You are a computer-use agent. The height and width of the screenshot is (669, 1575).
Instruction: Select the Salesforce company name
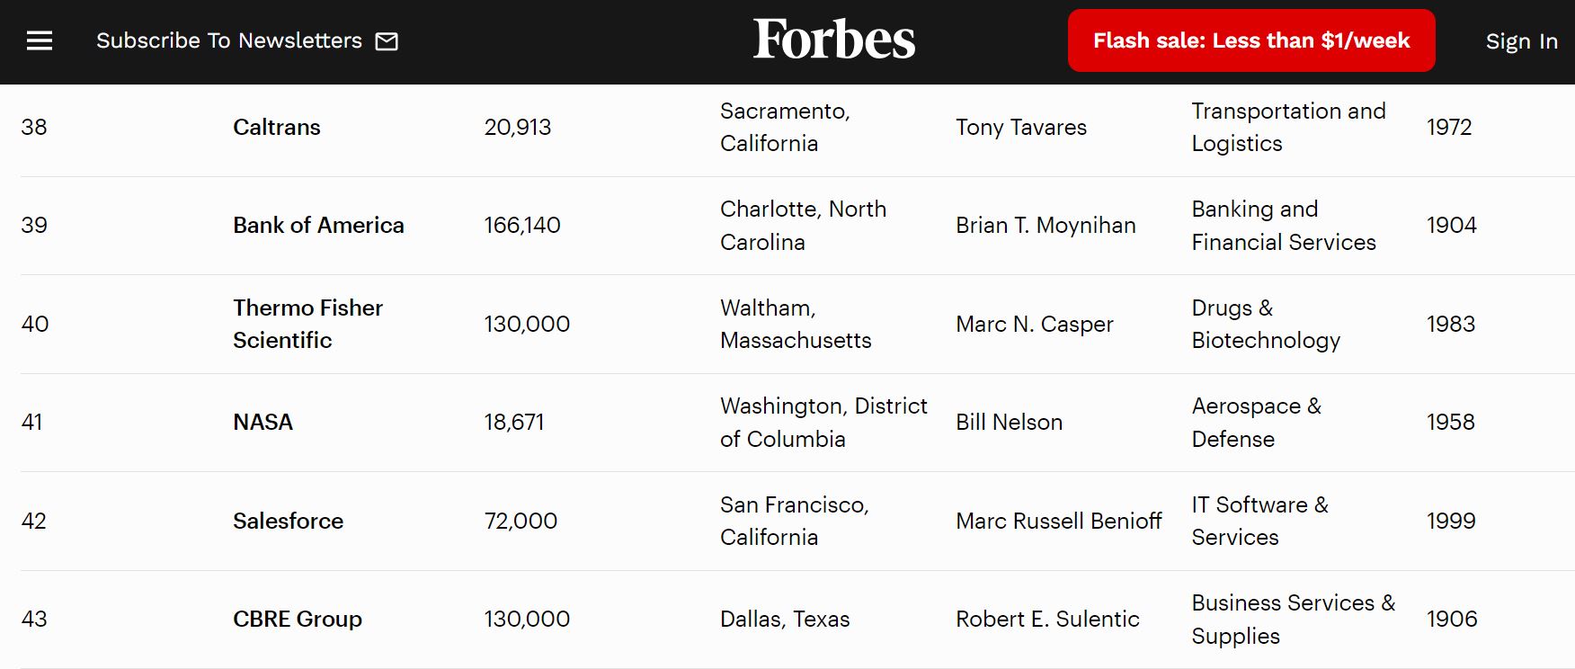(x=288, y=521)
